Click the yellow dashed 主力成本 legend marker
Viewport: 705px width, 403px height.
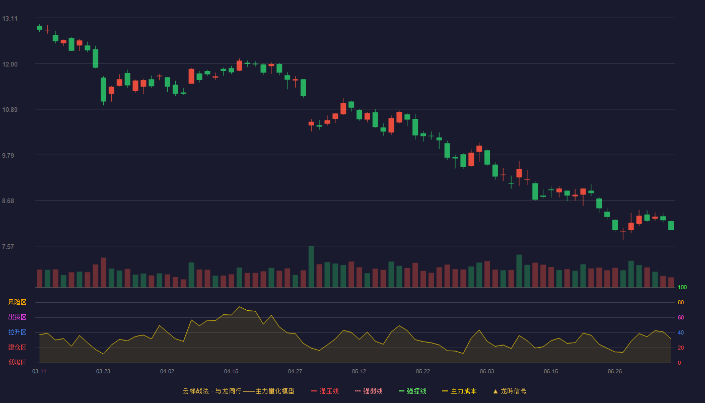pos(445,391)
